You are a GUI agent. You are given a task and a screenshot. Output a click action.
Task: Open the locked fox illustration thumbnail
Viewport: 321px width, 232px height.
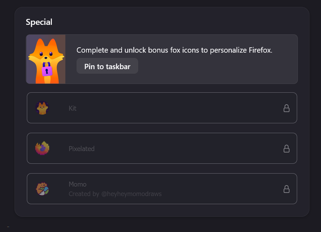[46, 59]
